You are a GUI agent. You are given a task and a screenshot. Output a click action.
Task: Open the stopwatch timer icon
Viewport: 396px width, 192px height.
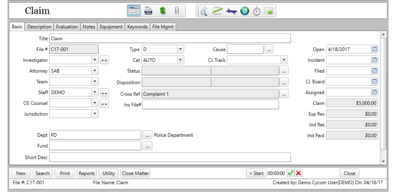click(x=257, y=11)
